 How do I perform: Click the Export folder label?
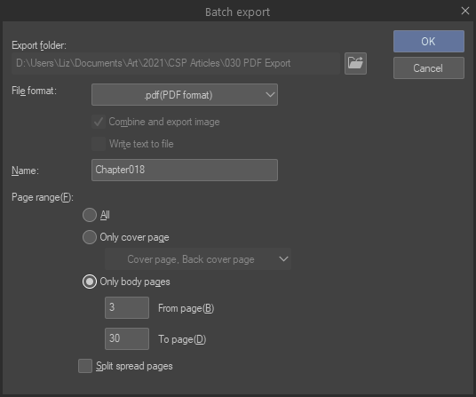click(x=39, y=45)
